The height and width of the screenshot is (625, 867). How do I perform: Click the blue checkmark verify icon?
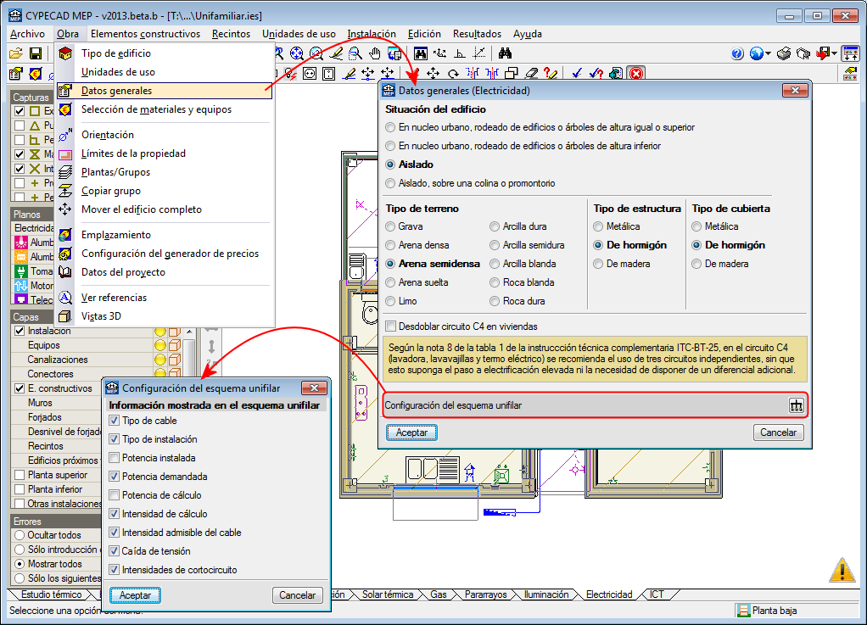point(577,73)
